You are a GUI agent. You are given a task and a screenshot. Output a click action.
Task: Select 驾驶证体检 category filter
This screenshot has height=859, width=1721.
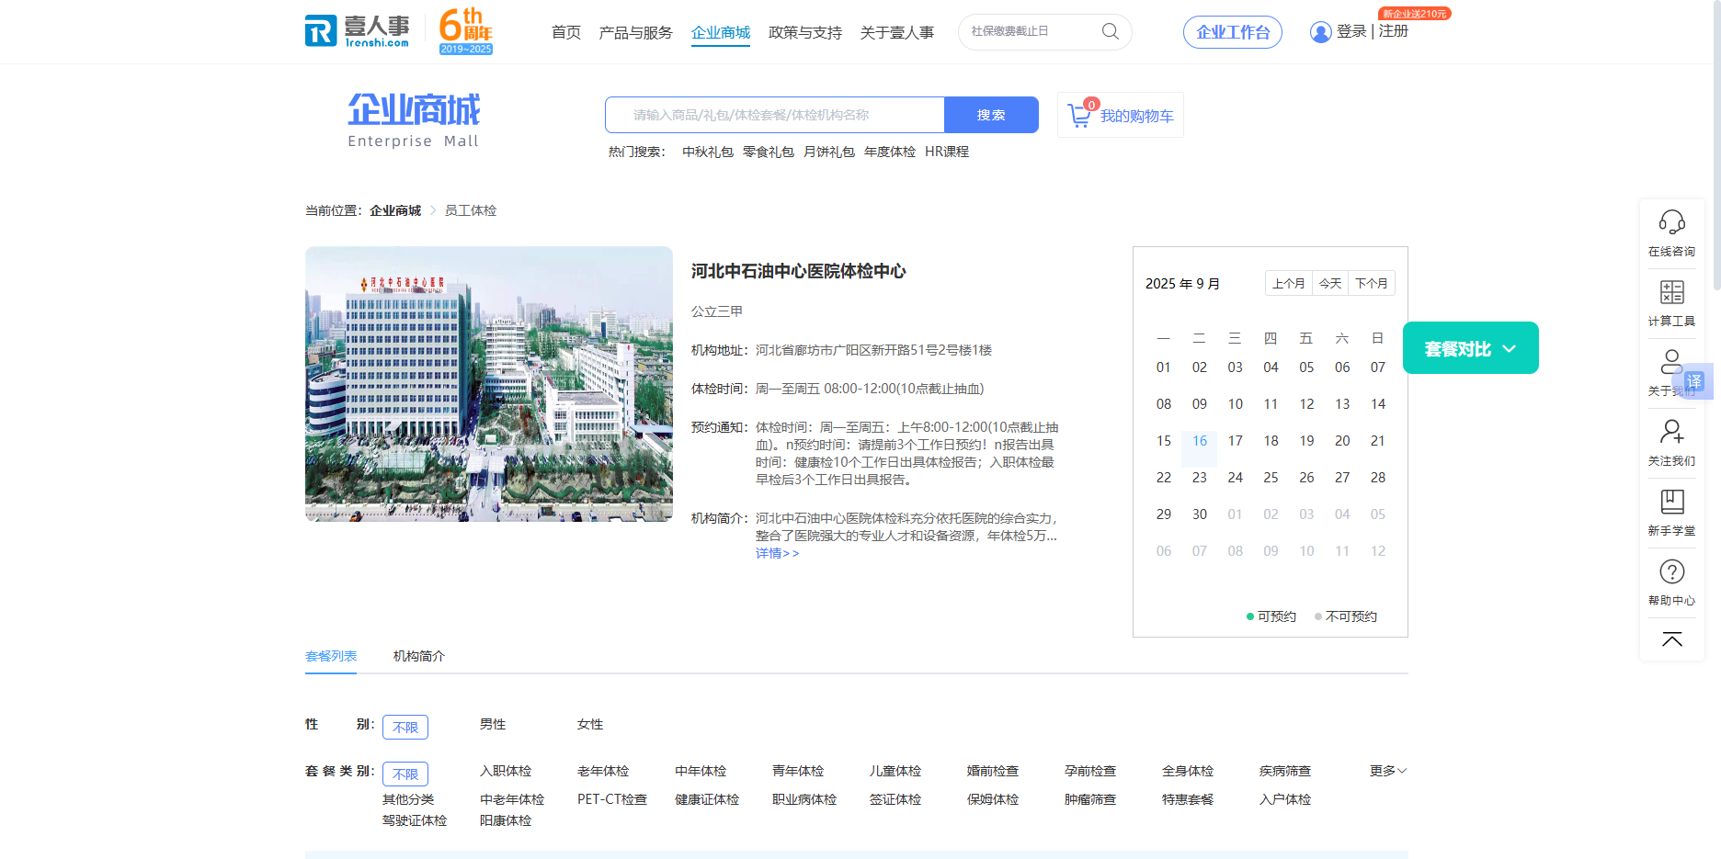point(415,820)
